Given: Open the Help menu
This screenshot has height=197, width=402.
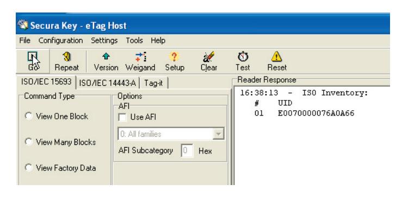Looking at the screenshot, I should tap(158, 40).
